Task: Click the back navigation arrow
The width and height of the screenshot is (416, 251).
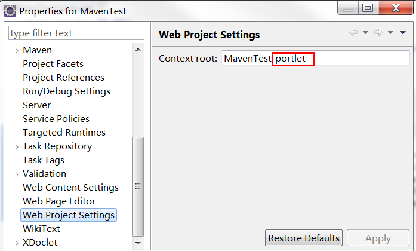Action: (x=353, y=33)
